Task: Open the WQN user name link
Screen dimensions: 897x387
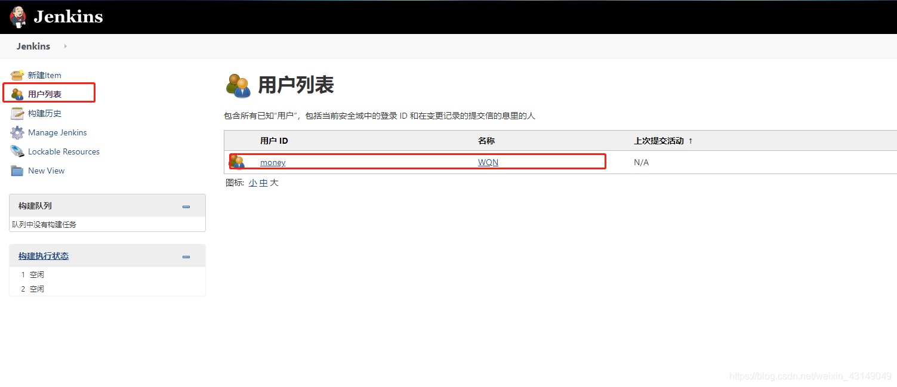Action: (x=488, y=162)
